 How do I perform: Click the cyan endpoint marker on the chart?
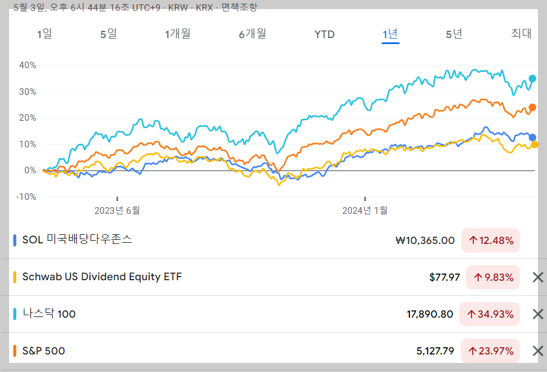pos(532,78)
